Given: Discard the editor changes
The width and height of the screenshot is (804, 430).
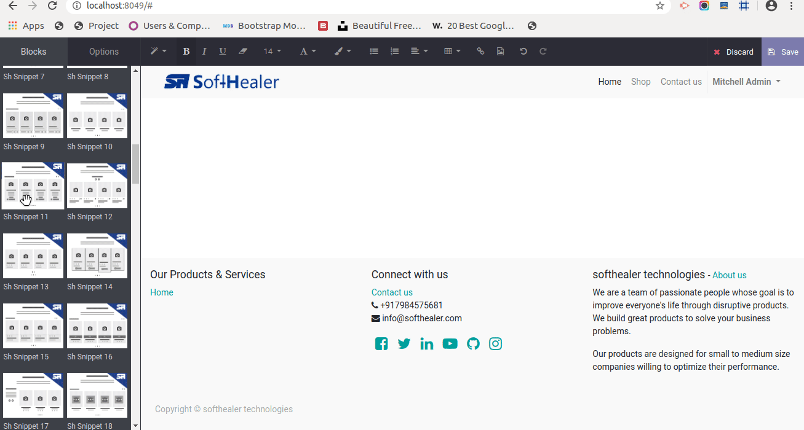Looking at the screenshot, I should 734,52.
